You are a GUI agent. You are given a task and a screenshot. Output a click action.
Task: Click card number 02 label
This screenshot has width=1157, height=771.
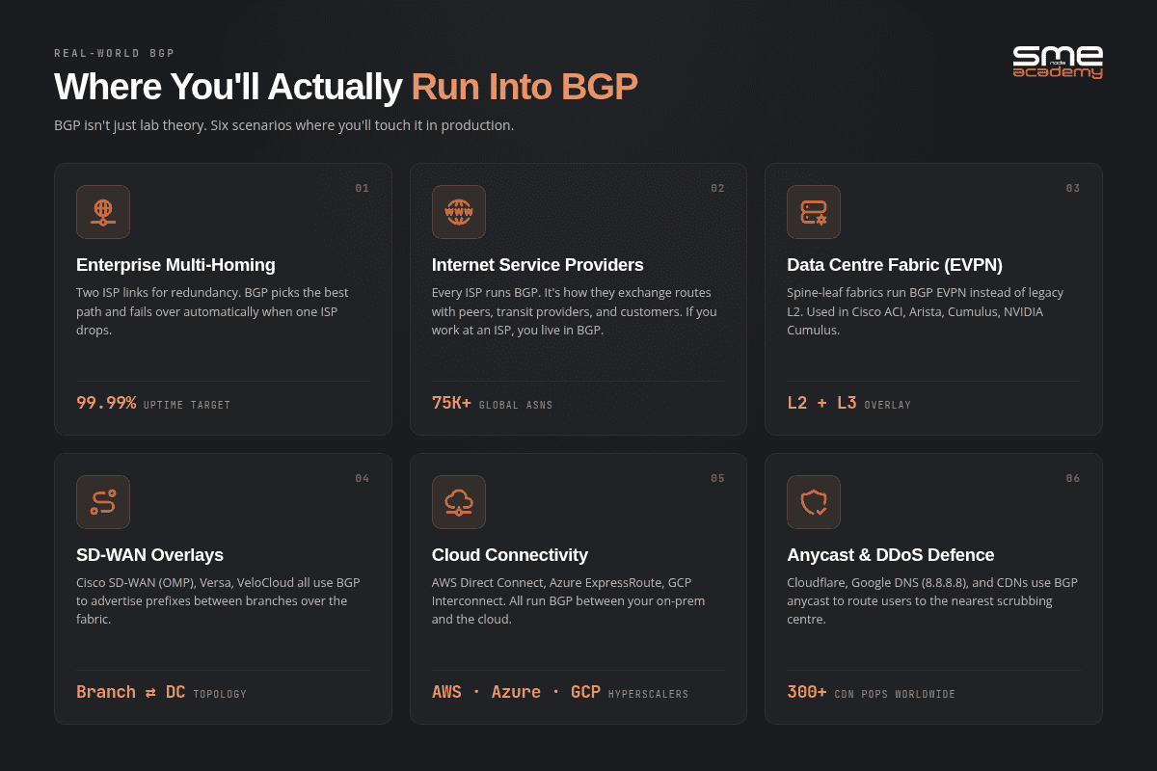click(x=717, y=188)
